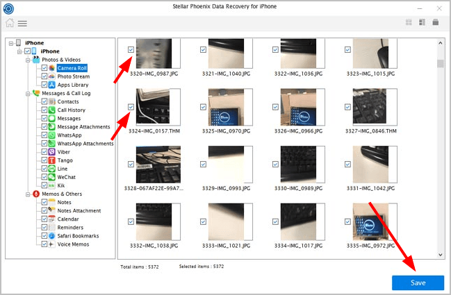Click the Total items : 5372 text
The image size is (451, 295).
click(140, 267)
